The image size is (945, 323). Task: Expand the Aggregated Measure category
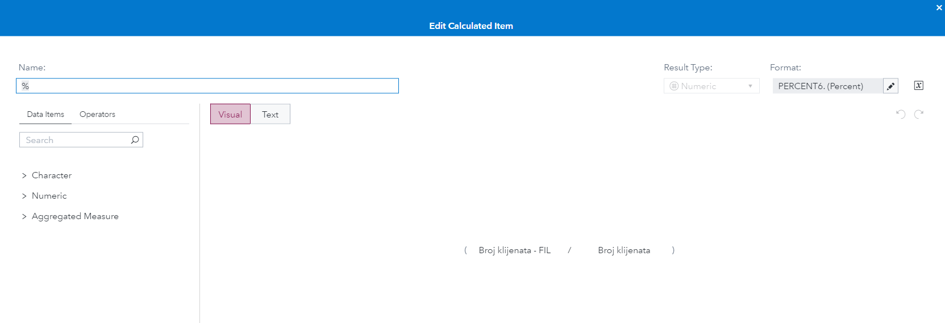pyautogui.click(x=24, y=217)
